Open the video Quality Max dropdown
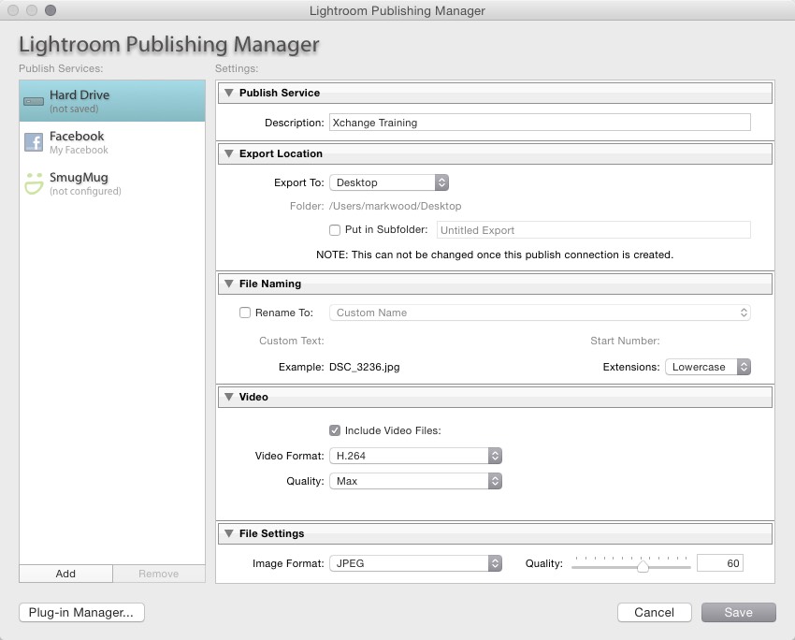The image size is (795, 640). (x=416, y=481)
